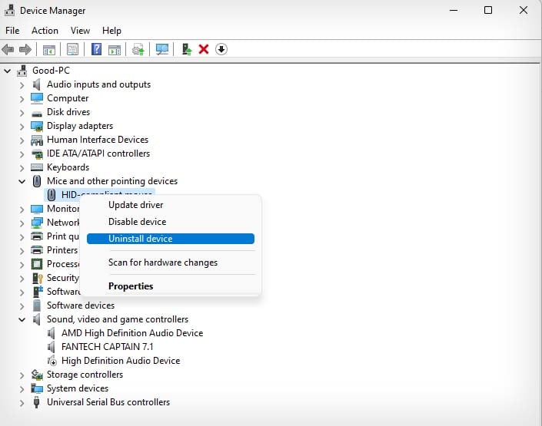Select AMD High Definition Audio Device
This screenshot has height=426, width=542.
132,333
